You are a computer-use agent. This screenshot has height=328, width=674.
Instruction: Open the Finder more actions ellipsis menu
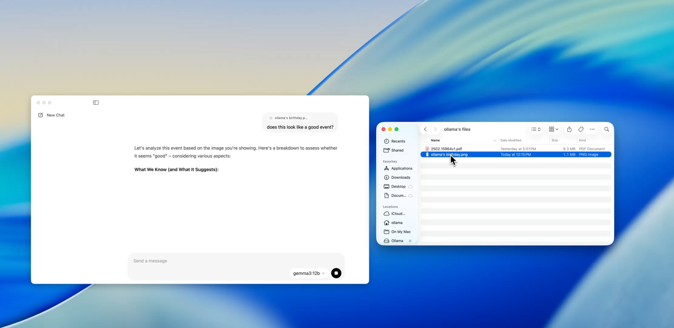point(592,129)
